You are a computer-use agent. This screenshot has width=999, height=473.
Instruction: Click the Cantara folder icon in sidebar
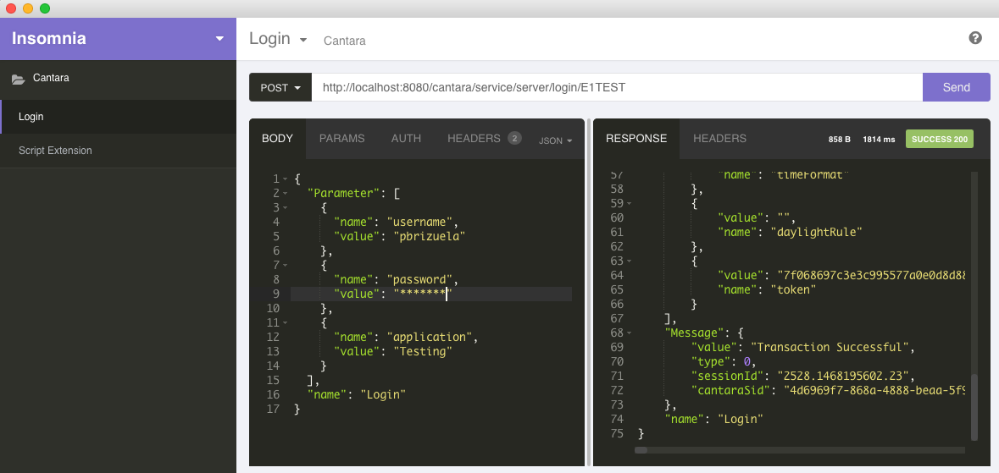tap(18, 79)
